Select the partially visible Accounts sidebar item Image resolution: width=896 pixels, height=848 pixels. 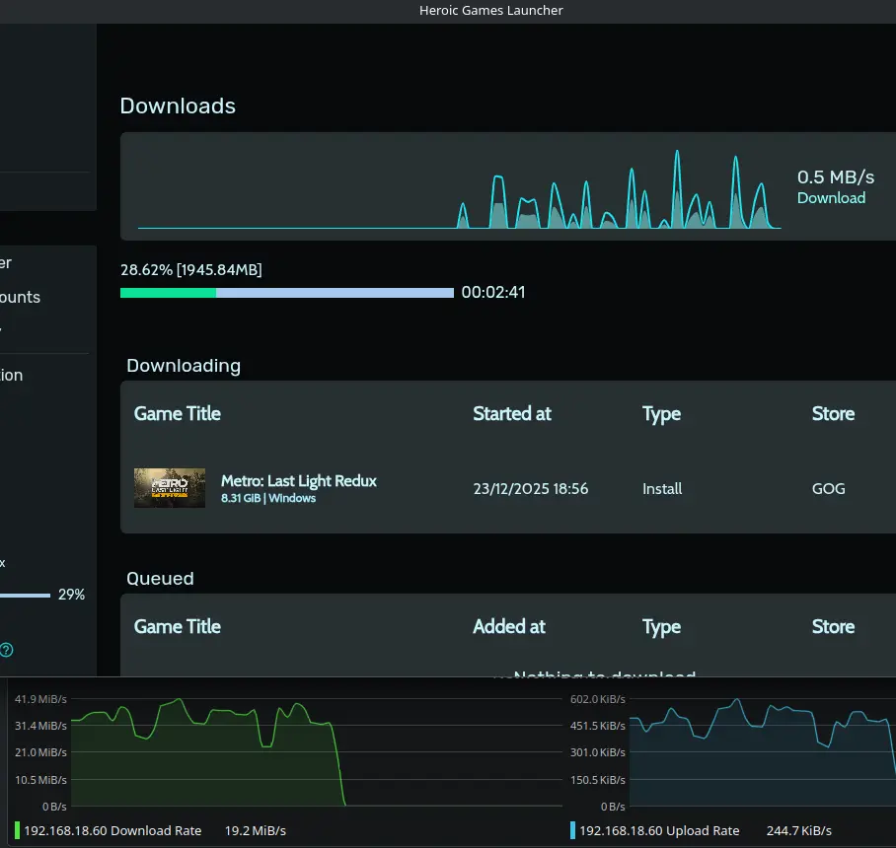pyautogui.click(x=20, y=297)
